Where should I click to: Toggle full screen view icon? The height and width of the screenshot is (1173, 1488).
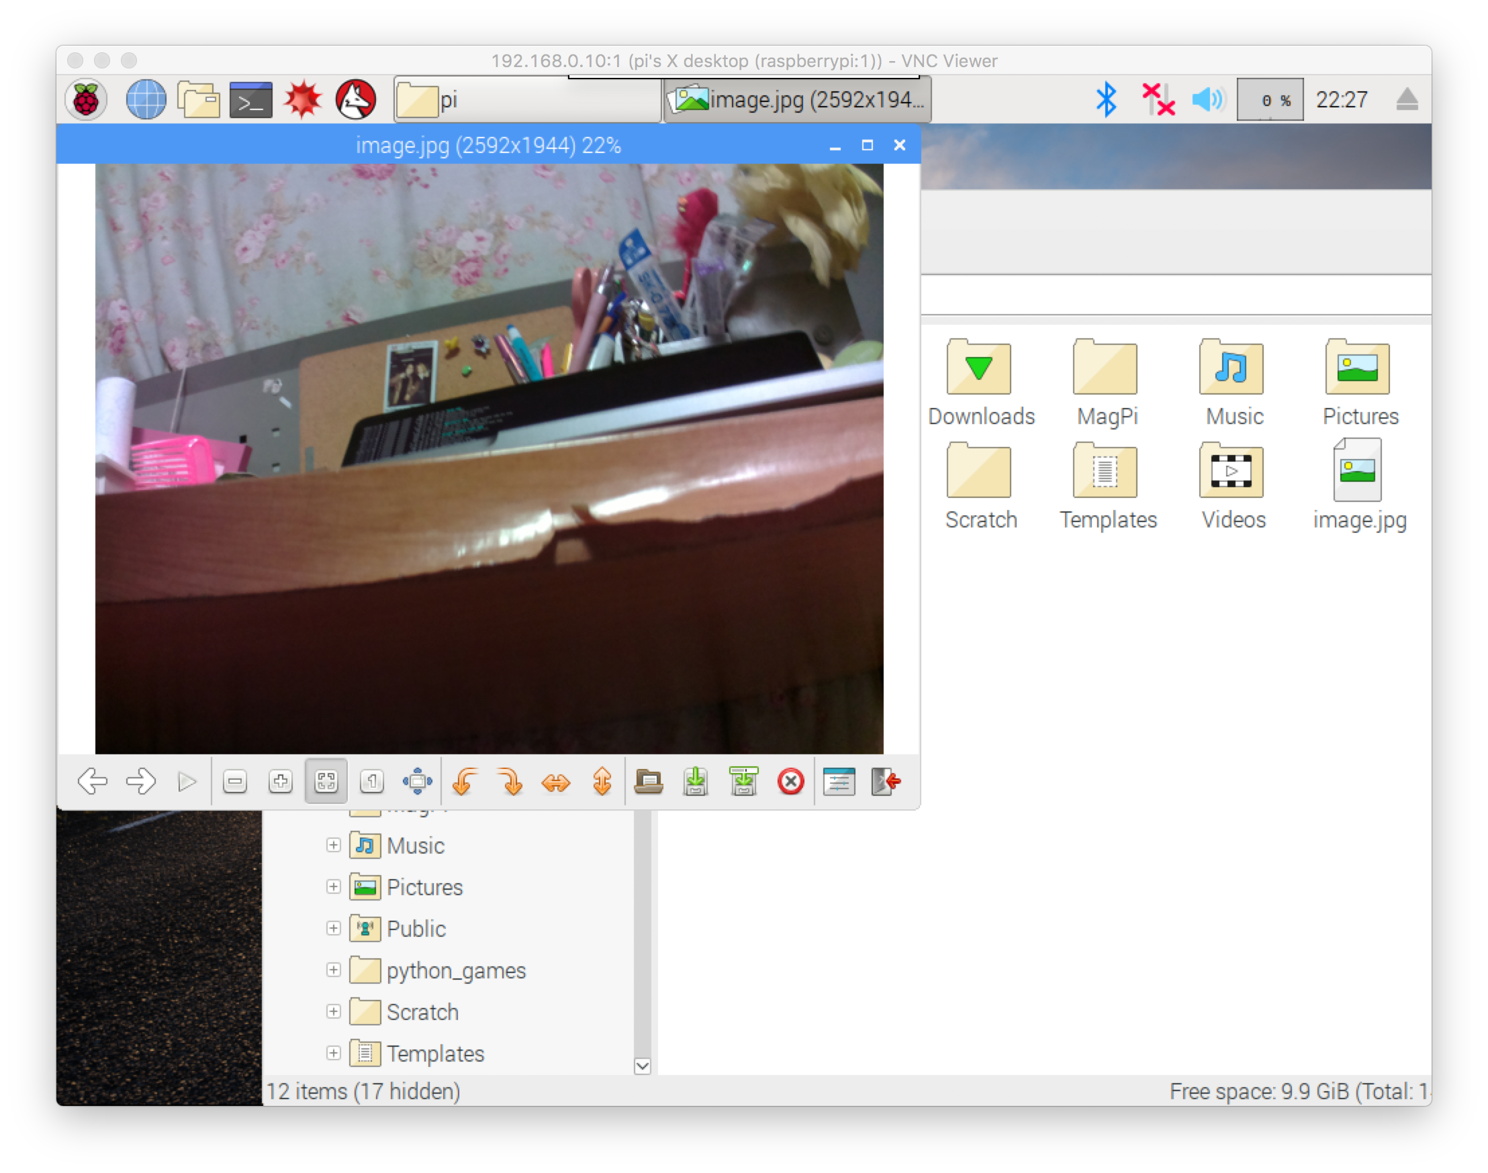point(417,782)
